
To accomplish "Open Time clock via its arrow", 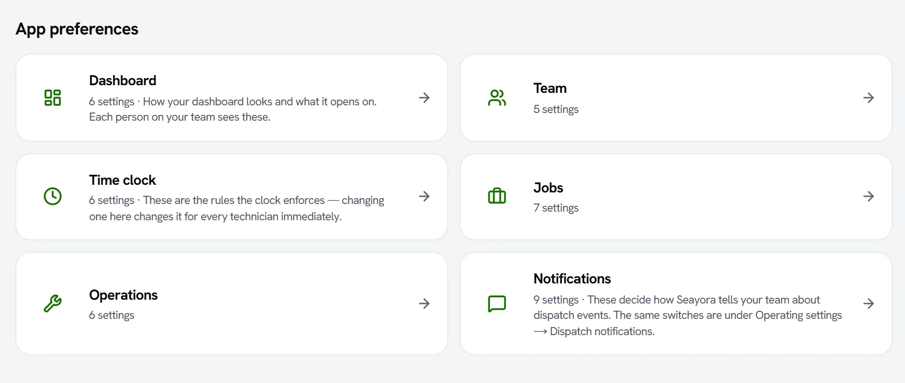I will pos(424,196).
